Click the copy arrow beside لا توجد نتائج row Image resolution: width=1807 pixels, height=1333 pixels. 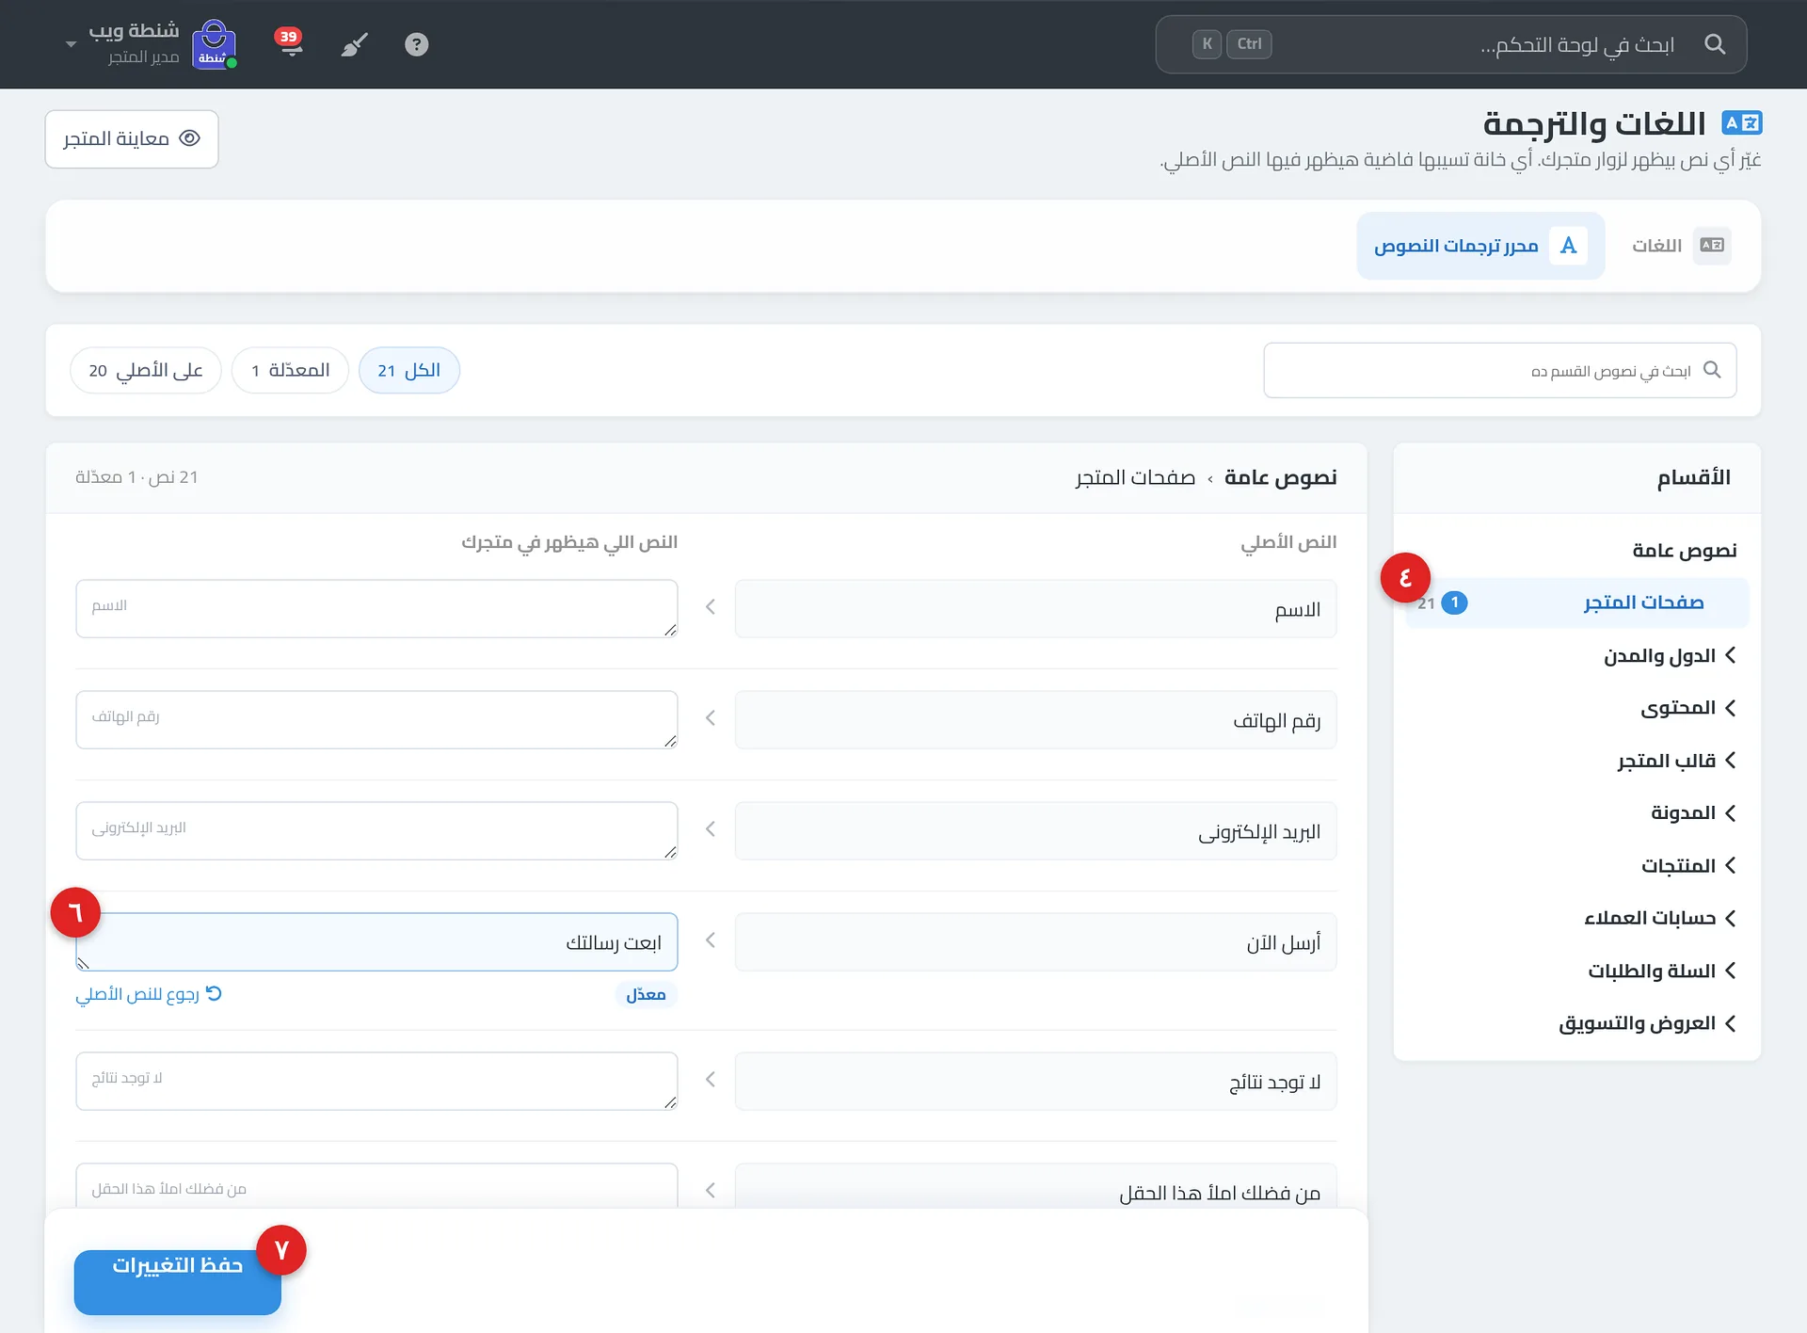711,1080
